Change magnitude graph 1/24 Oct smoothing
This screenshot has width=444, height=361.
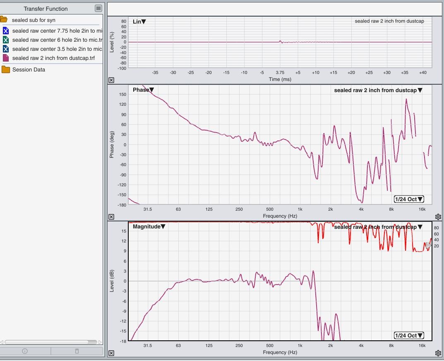click(409, 335)
